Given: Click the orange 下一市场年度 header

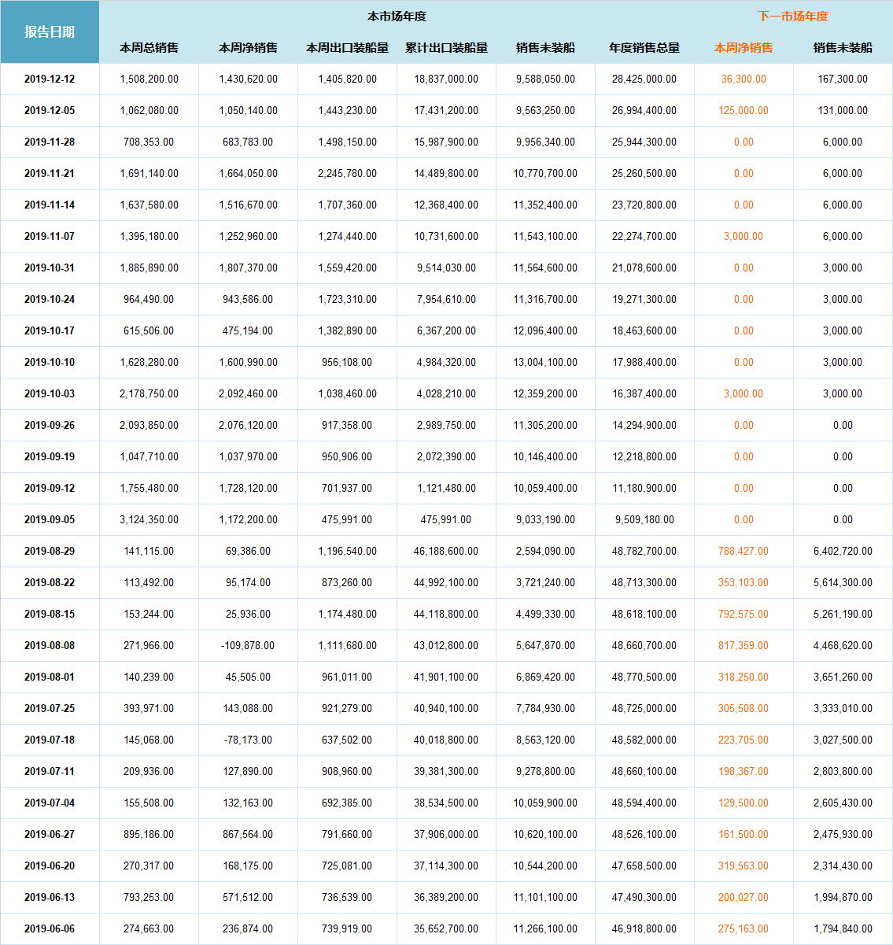Looking at the screenshot, I should click(792, 16).
